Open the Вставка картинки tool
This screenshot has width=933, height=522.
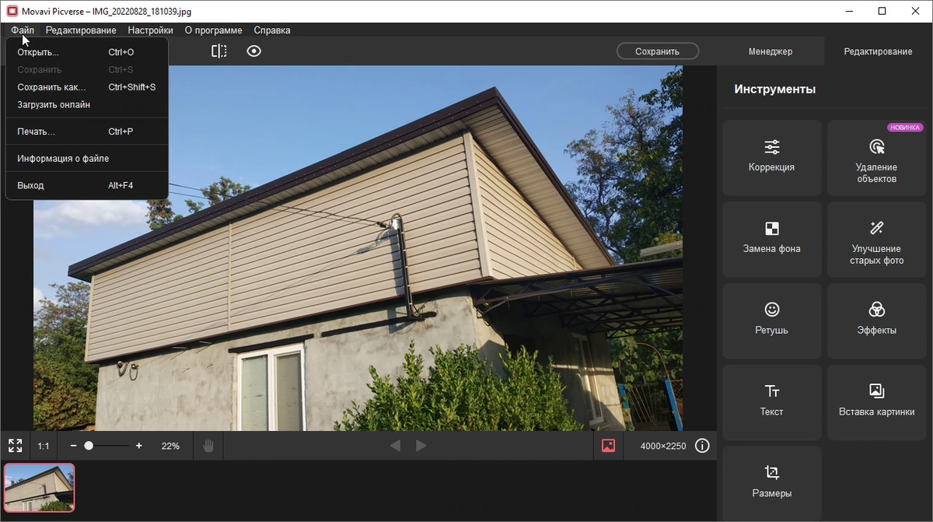point(876,402)
